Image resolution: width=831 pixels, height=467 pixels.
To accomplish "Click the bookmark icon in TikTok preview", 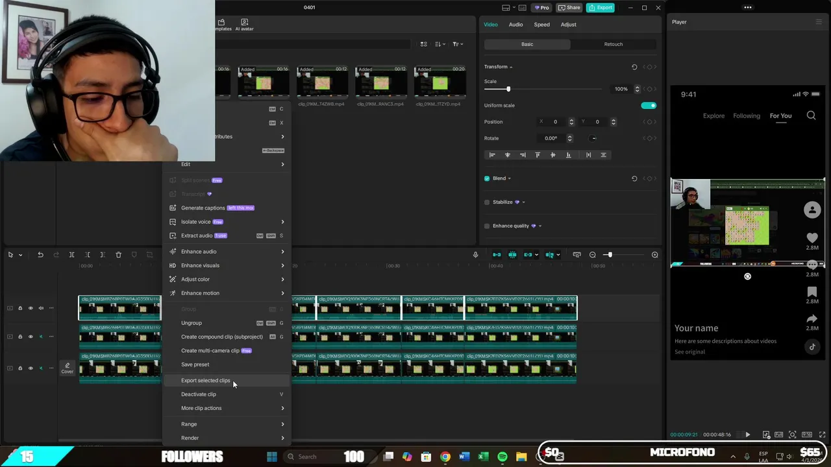I will pyautogui.click(x=812, y=292).
